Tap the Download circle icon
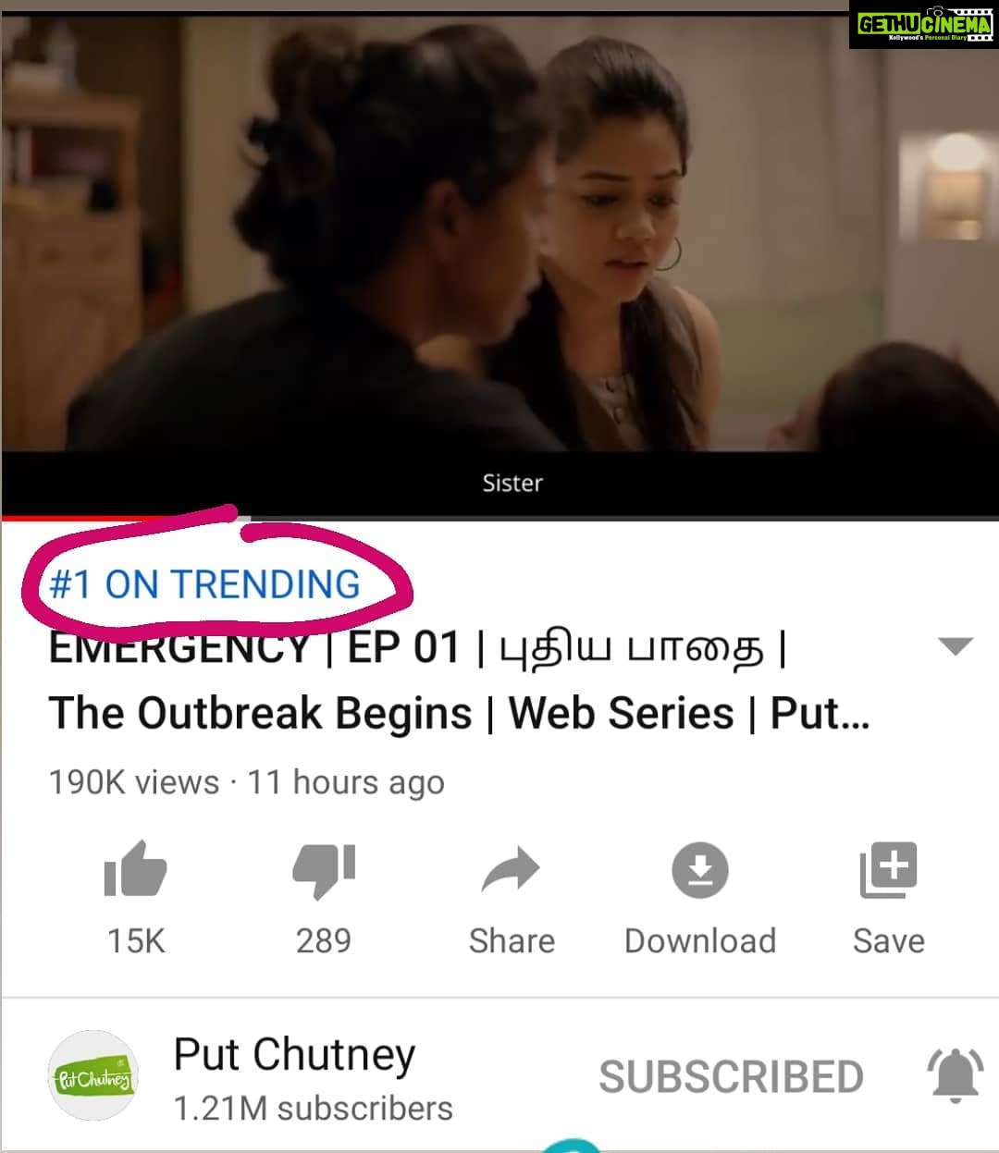 (x=700, y=870)
